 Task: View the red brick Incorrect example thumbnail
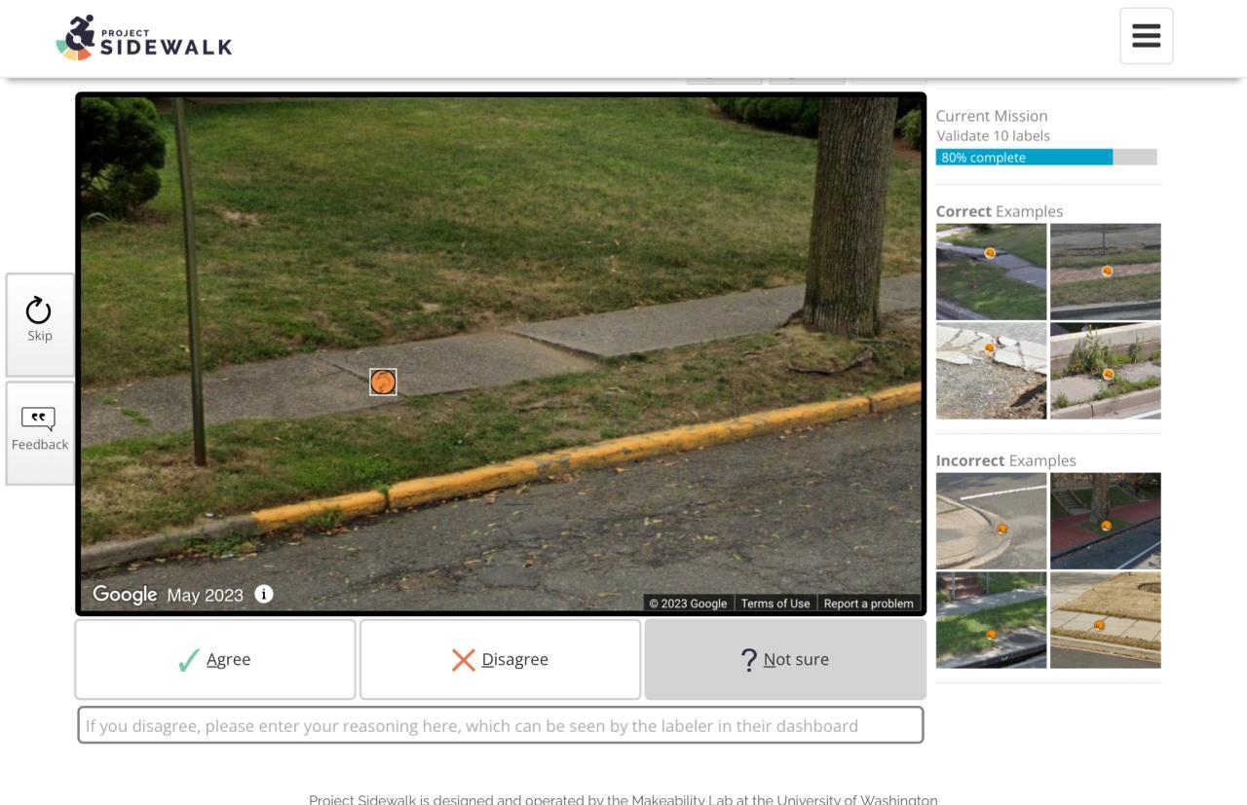1106,521
